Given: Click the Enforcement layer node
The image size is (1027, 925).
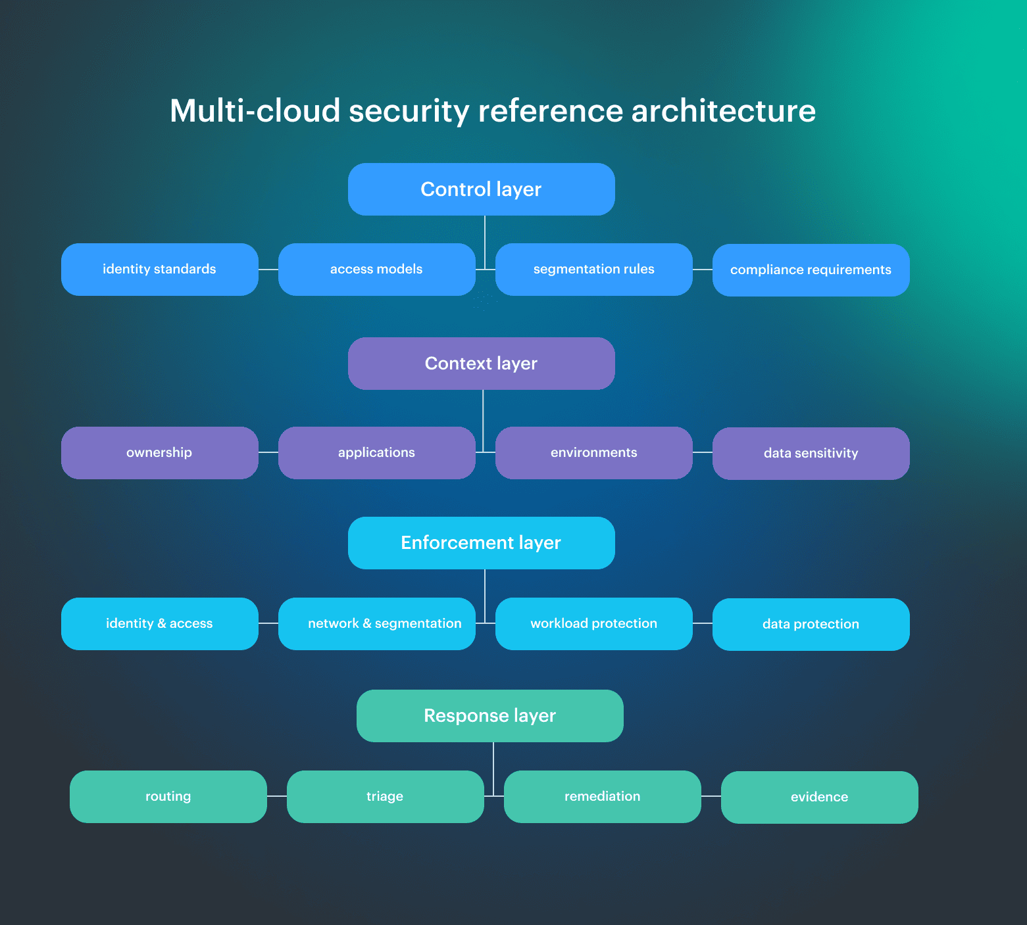Looking at the screenshot, I should tap(481, 543).
